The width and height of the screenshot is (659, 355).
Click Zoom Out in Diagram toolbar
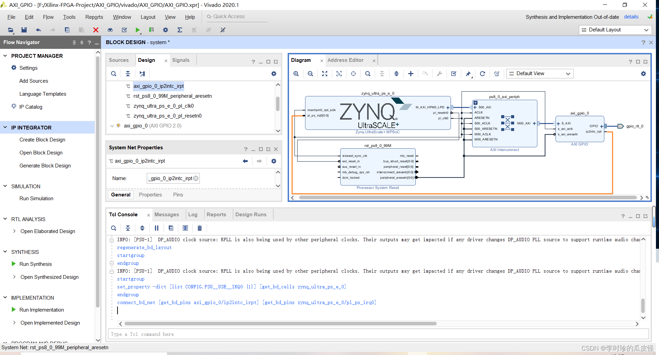click(x=311, y=74)
